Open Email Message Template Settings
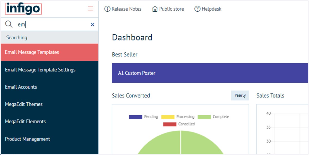 point(49,70)
